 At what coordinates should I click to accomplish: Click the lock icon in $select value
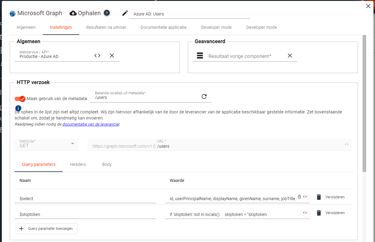click(x=299, y=197)
